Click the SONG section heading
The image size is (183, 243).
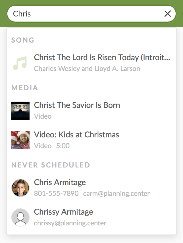[x=23, y=40]
